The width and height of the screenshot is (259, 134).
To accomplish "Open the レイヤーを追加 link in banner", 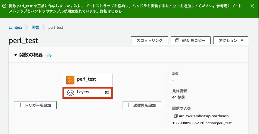I will coord(178,6).
